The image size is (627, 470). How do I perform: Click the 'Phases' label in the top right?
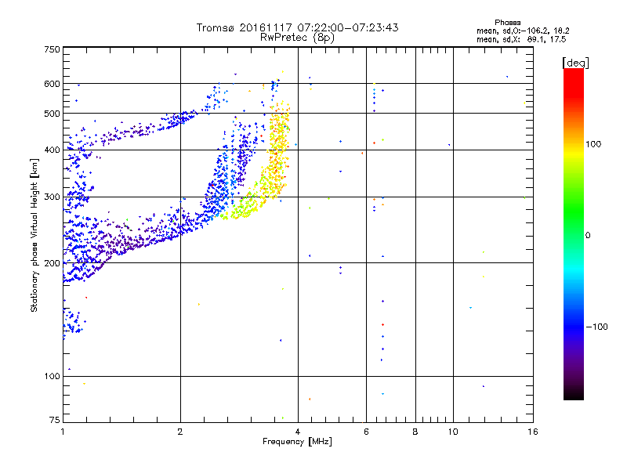coord(507,23)
